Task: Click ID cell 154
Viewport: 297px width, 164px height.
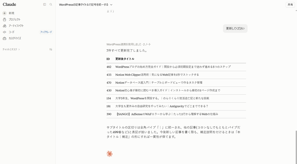Action: pos(109,98)
